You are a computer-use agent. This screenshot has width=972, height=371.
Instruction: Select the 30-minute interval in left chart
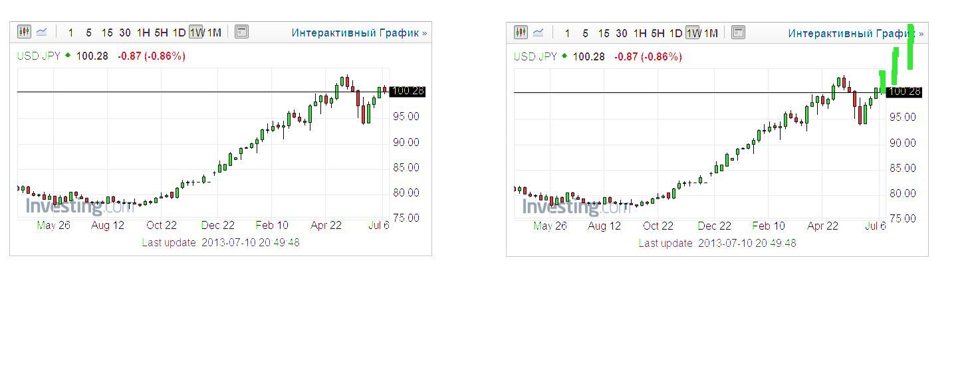124,32
